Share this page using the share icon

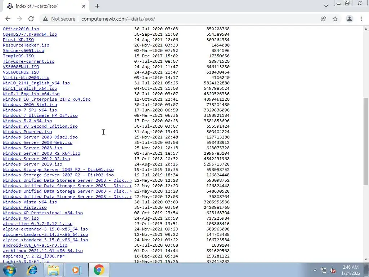point(323,19)
